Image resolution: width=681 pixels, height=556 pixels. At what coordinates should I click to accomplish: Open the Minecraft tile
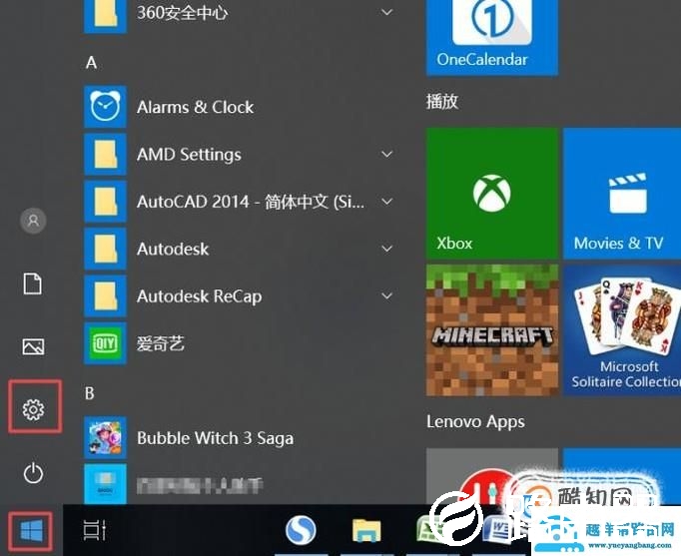click(492, 330)
